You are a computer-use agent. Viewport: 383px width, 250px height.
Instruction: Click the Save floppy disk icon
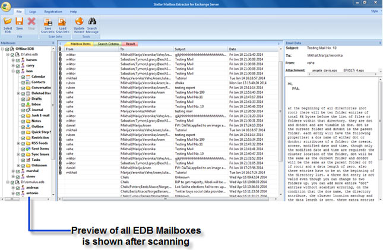point(19,21)
